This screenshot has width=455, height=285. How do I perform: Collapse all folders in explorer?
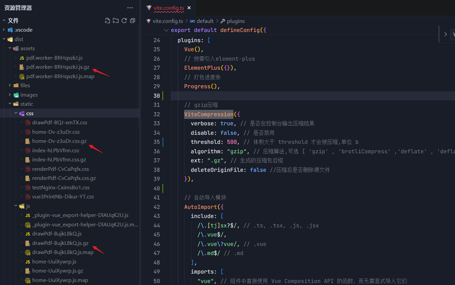pos(133,21)
